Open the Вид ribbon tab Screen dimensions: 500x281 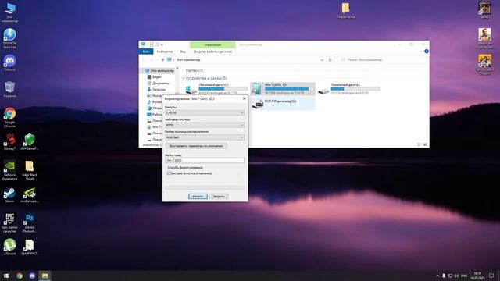[x=183, y=52]
